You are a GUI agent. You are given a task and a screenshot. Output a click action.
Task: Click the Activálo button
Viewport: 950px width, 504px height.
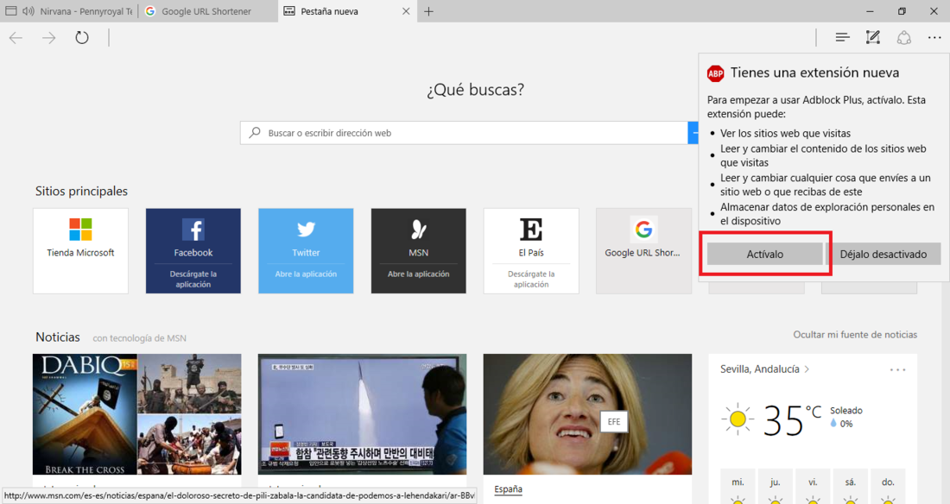coord(764,255)
